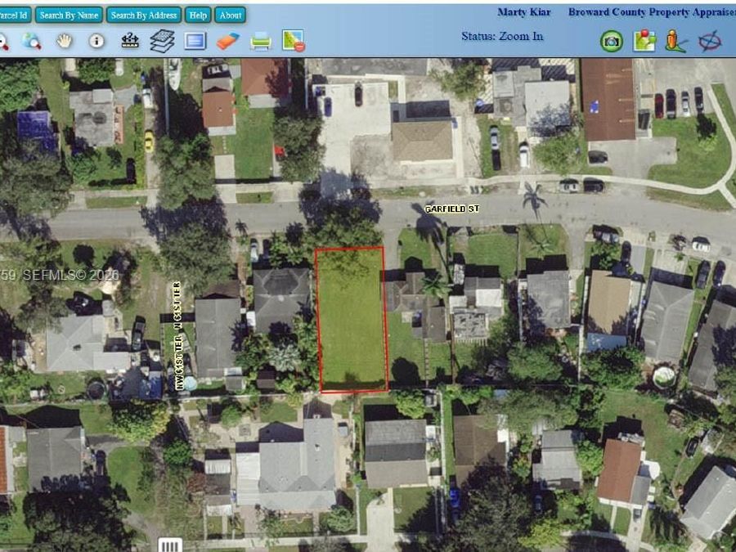Screen dimensions: 736x552
Task: Click the Parcel Id search button
Action: [15, 16]
